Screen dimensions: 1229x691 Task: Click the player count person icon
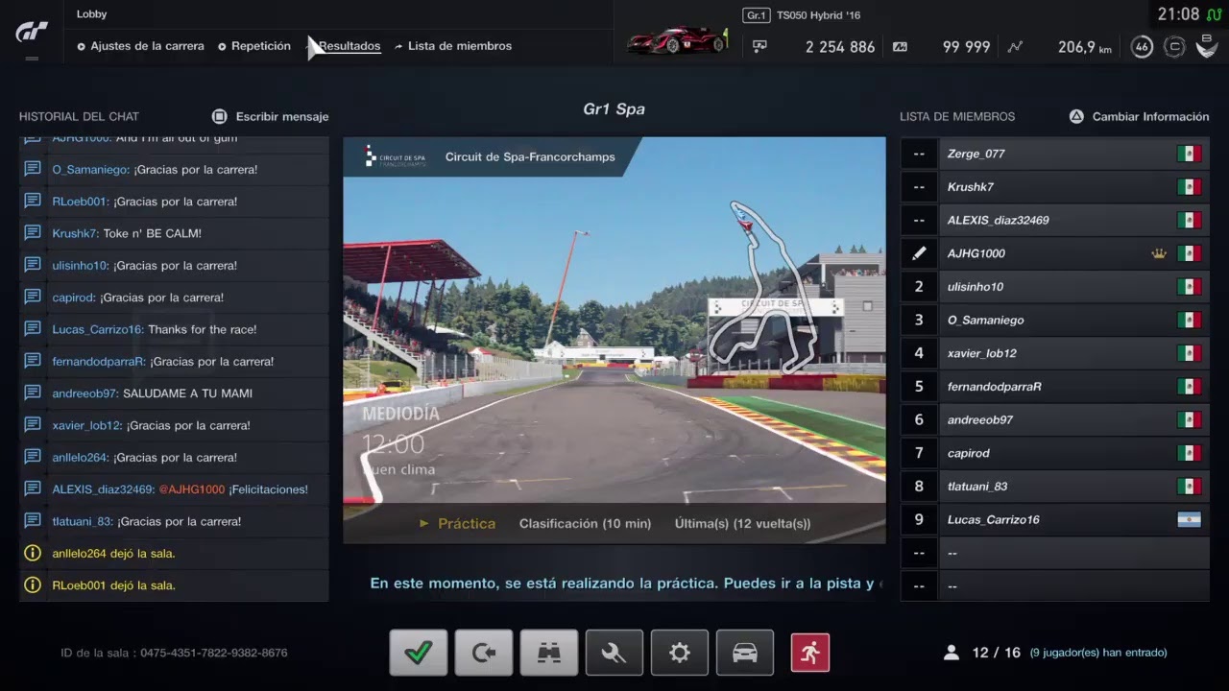click(952, 653)
